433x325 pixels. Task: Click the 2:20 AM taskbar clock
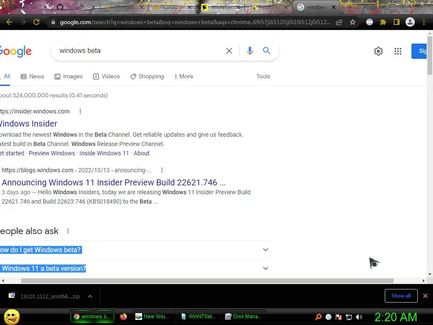tap(396, 317)
